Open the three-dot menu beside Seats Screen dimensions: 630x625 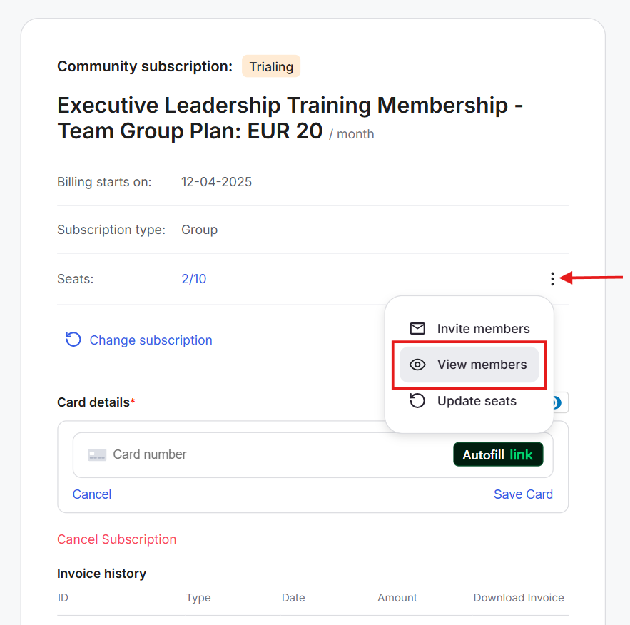click(552, 279)
